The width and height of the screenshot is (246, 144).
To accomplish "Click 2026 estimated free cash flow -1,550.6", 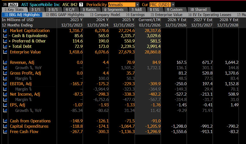I will [x=179, y=132].
